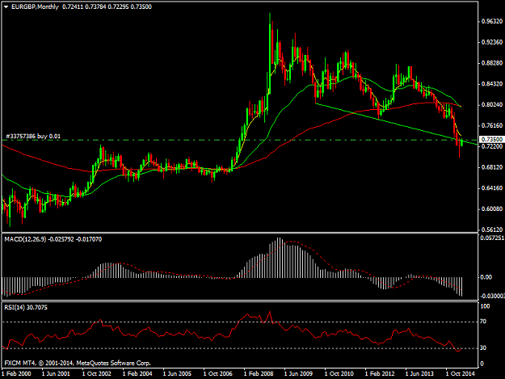Select price scale value 0.96320
Screen dimensions: 505x379
[492, 21]
